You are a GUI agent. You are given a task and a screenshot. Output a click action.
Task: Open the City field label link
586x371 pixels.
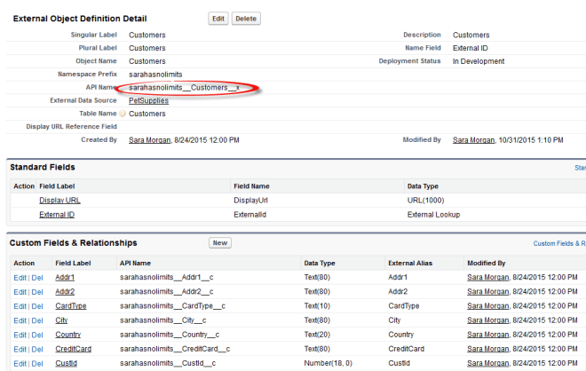click(61, 320)
